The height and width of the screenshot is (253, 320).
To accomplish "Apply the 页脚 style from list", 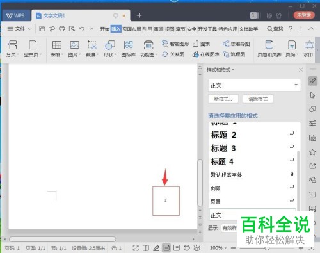I will 253,188.
